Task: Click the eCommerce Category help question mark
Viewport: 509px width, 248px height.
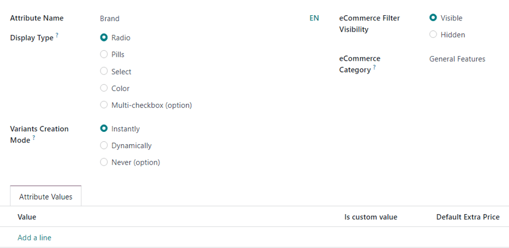Action: pos(375,68)
